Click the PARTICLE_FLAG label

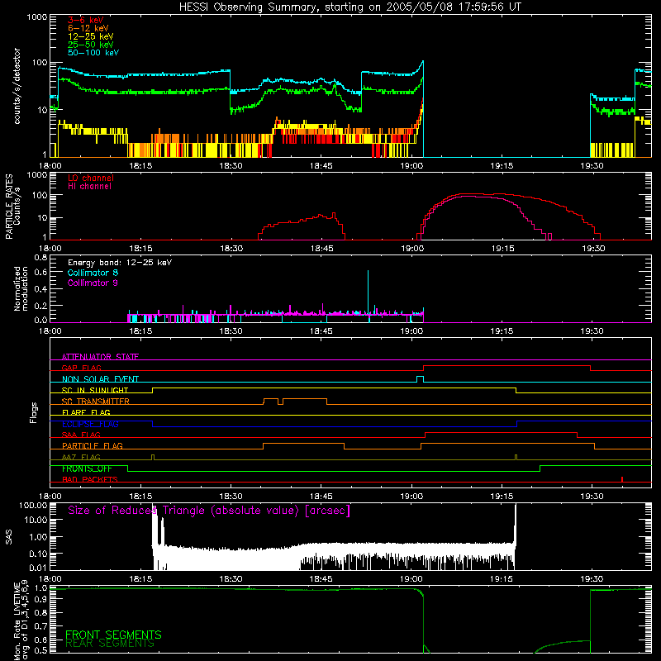tap(93, 445)
